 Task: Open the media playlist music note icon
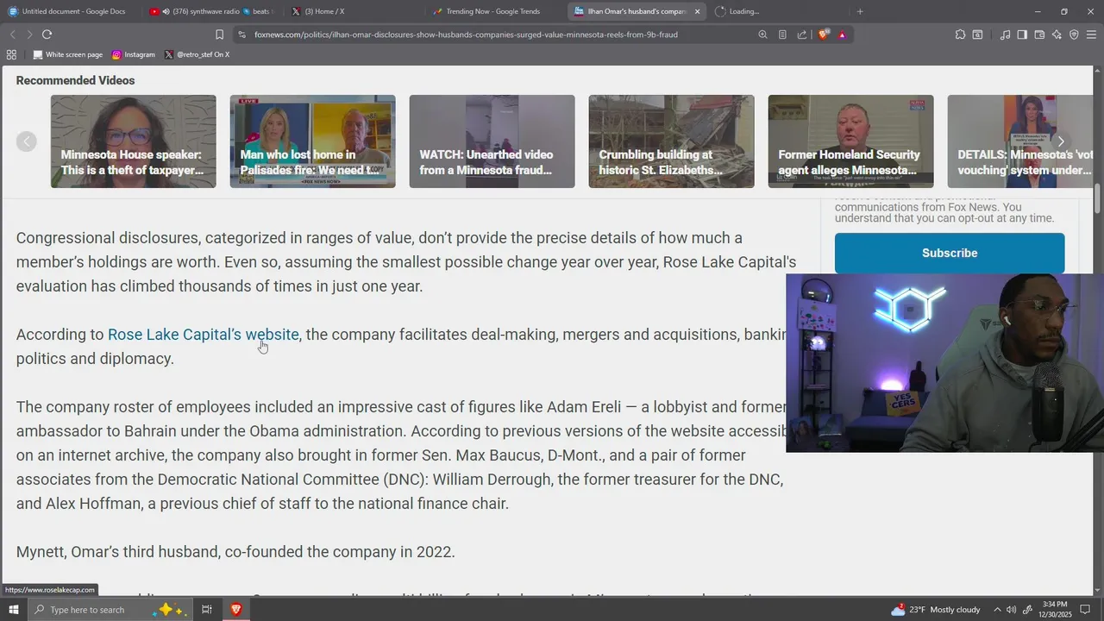pos(1005,34)
